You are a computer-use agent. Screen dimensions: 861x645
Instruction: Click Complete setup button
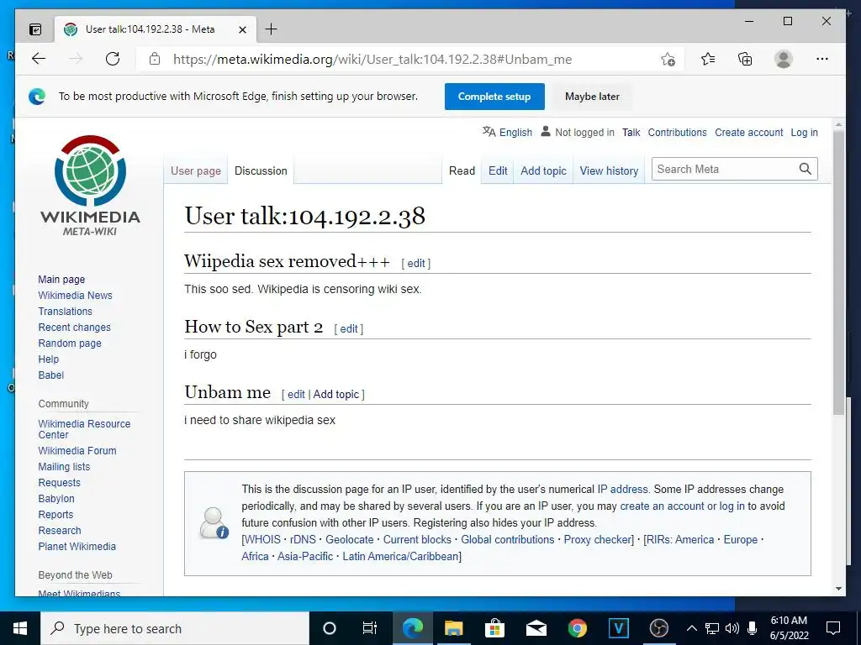[494, 97]
